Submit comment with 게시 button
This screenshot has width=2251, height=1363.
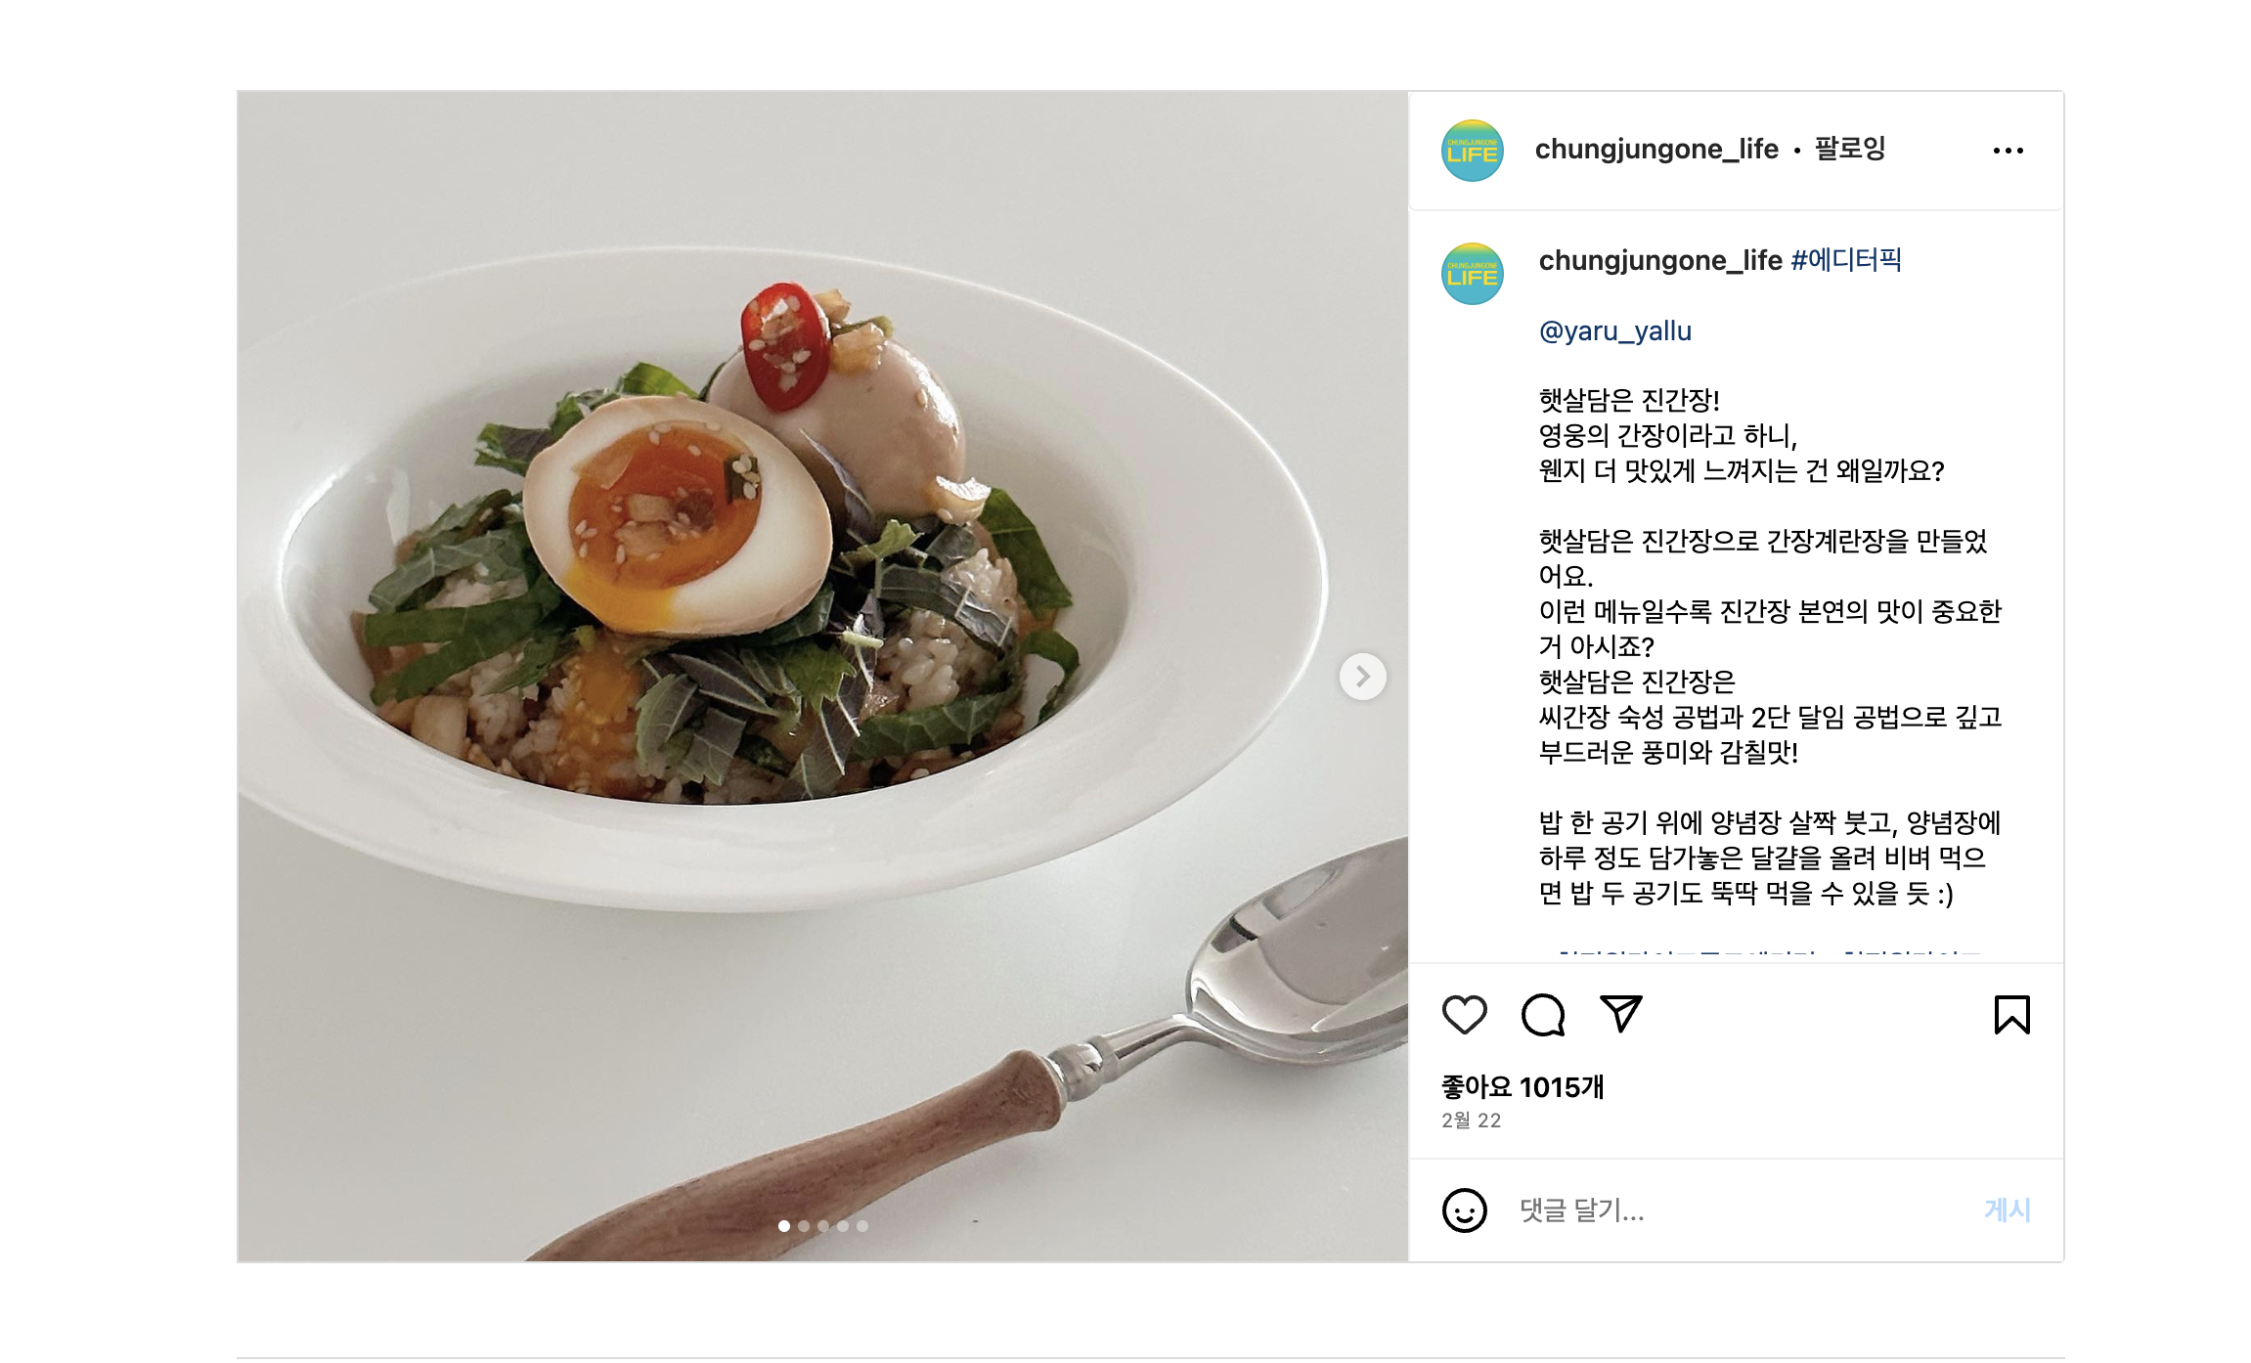[x=2007, y=1210]
